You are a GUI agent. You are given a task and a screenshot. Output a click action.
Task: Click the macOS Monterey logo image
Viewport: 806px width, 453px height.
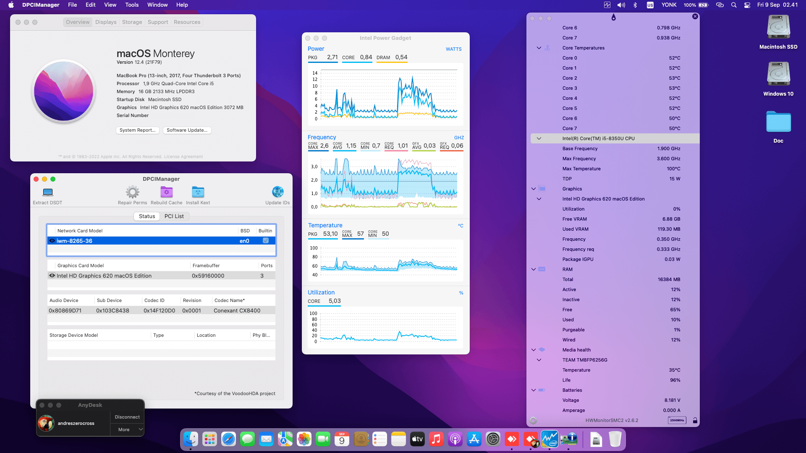click(64, 91)
